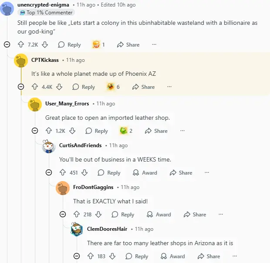Downvote FroDontGaggins' comment
270x263 pixels.
98,214
